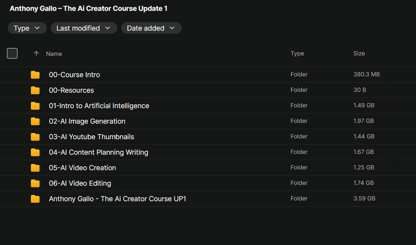The image size is (416, 245).
Task: Click Anthony Gallo - The Ai Creator Course UP1 name
Action: pyautogui.click(x=117, y=199)
